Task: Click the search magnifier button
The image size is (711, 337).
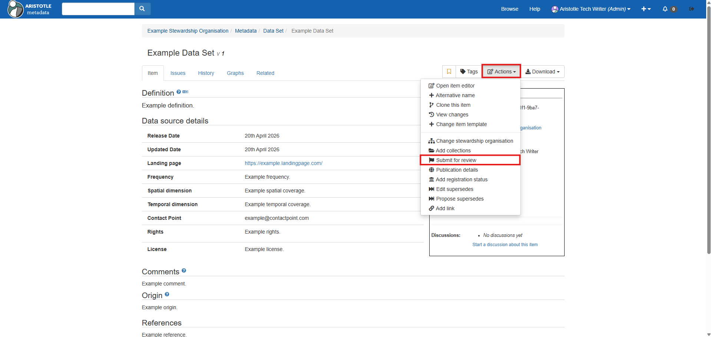Action: point(142,9)
